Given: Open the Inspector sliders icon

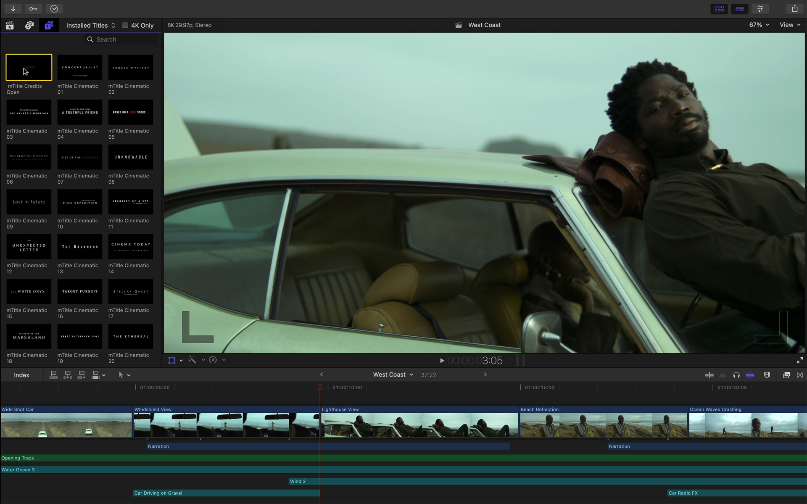Looking at the screenshot, I should 760,9.
